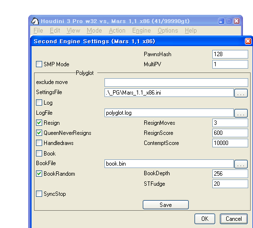Close the Second Engine Settings dialog
Viewport: 253px width, 228px height.
point(248,41)
